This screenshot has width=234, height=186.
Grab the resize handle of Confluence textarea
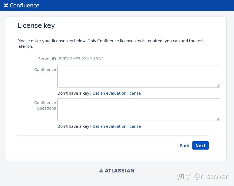[x=218, y=86]
